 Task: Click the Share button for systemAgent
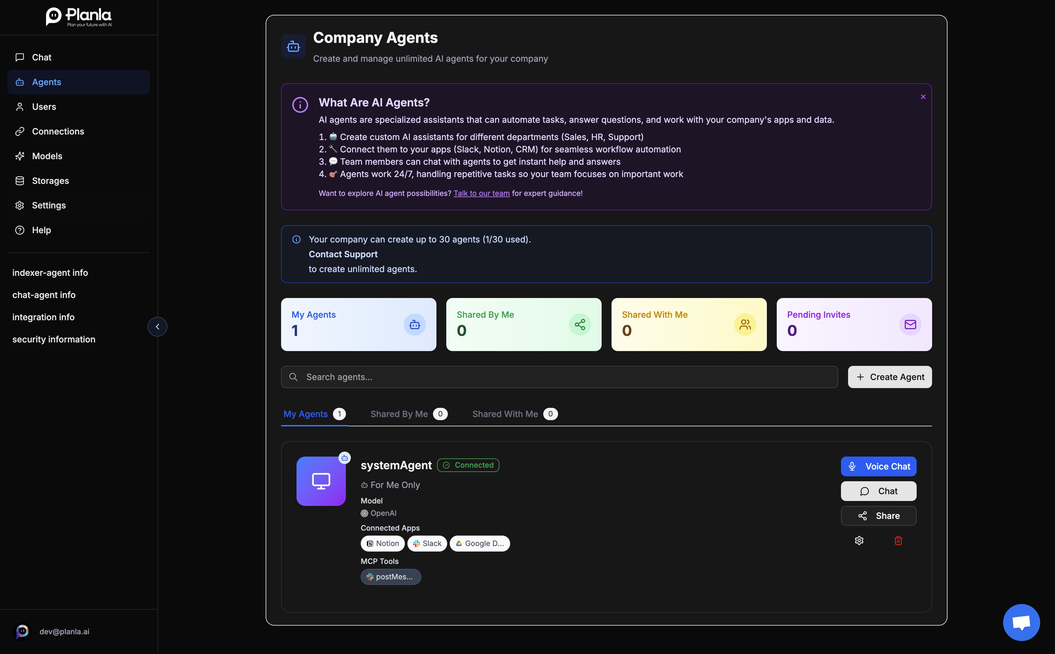point(878,516)
